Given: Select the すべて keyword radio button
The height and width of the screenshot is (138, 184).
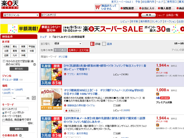Looking at the screenshot, I should [3, 113].
